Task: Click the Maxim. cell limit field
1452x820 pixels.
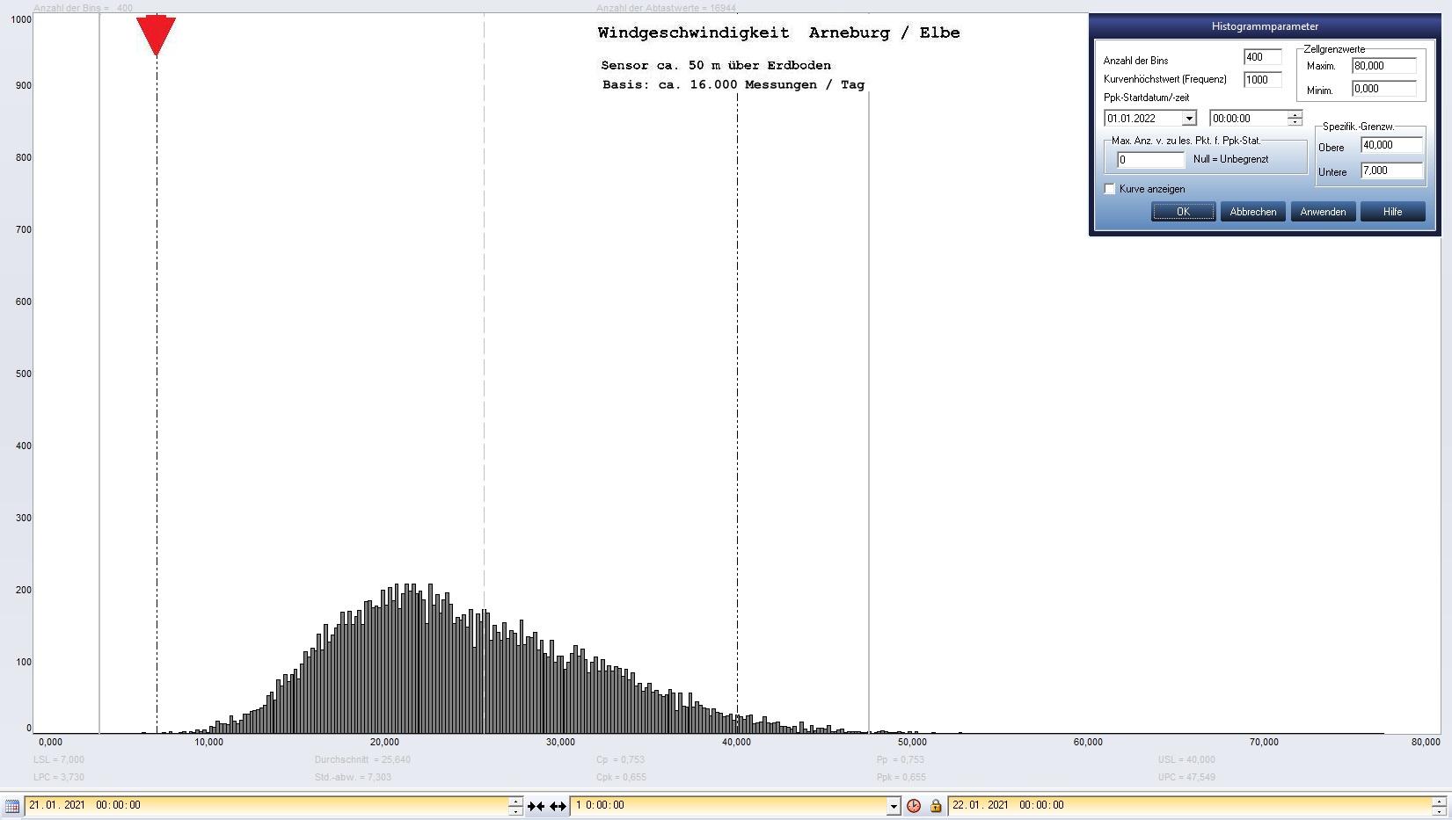Action: point(1383,66)
